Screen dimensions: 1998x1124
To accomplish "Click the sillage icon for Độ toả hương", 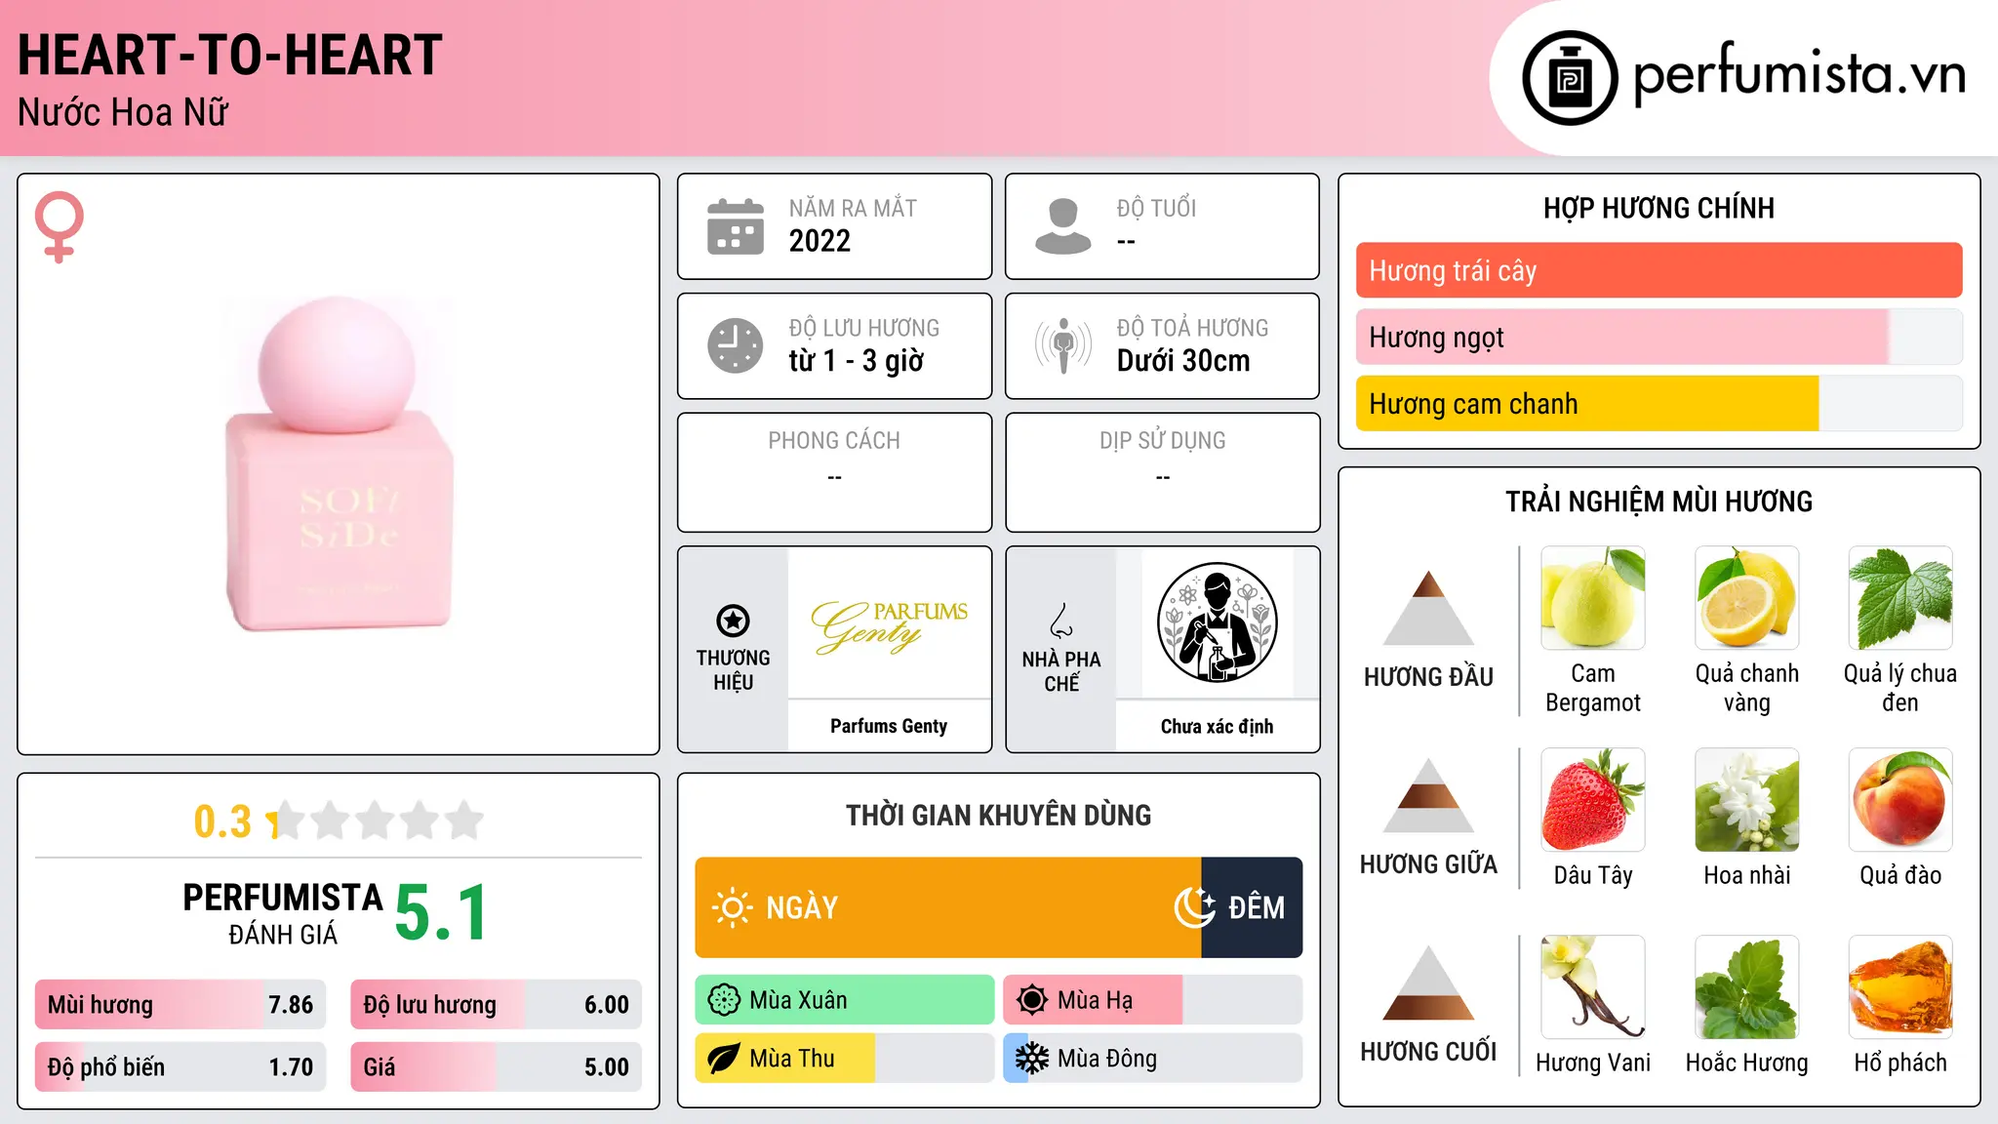I will 1063,345.
